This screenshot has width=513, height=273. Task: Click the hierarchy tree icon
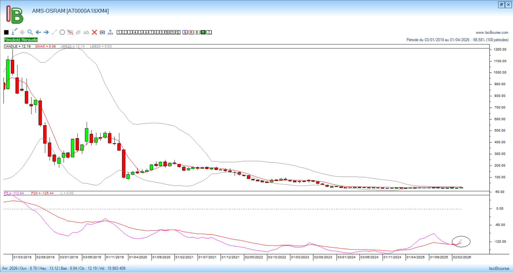coord(110,32)
